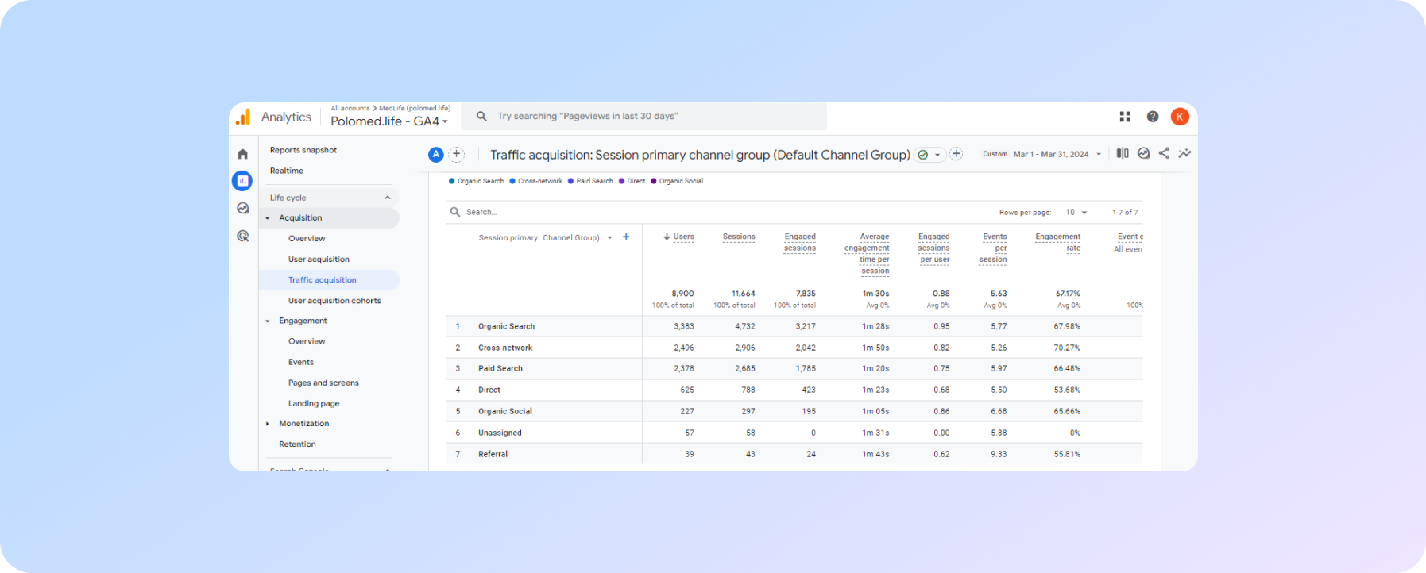This screenshot has height=573, width=1426.
Task: Click the Engagement rate column header
Action: pos(1058,242)
